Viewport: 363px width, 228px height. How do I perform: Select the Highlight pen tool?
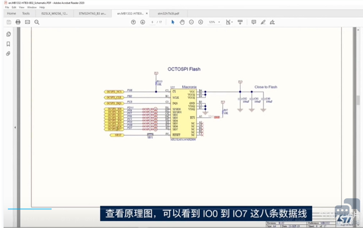click(263, 22)
